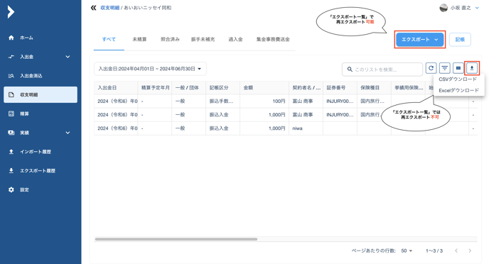Click the 実績 sidebar icon
Viewport: 489px width, 264px height.
tap(11, 133)
